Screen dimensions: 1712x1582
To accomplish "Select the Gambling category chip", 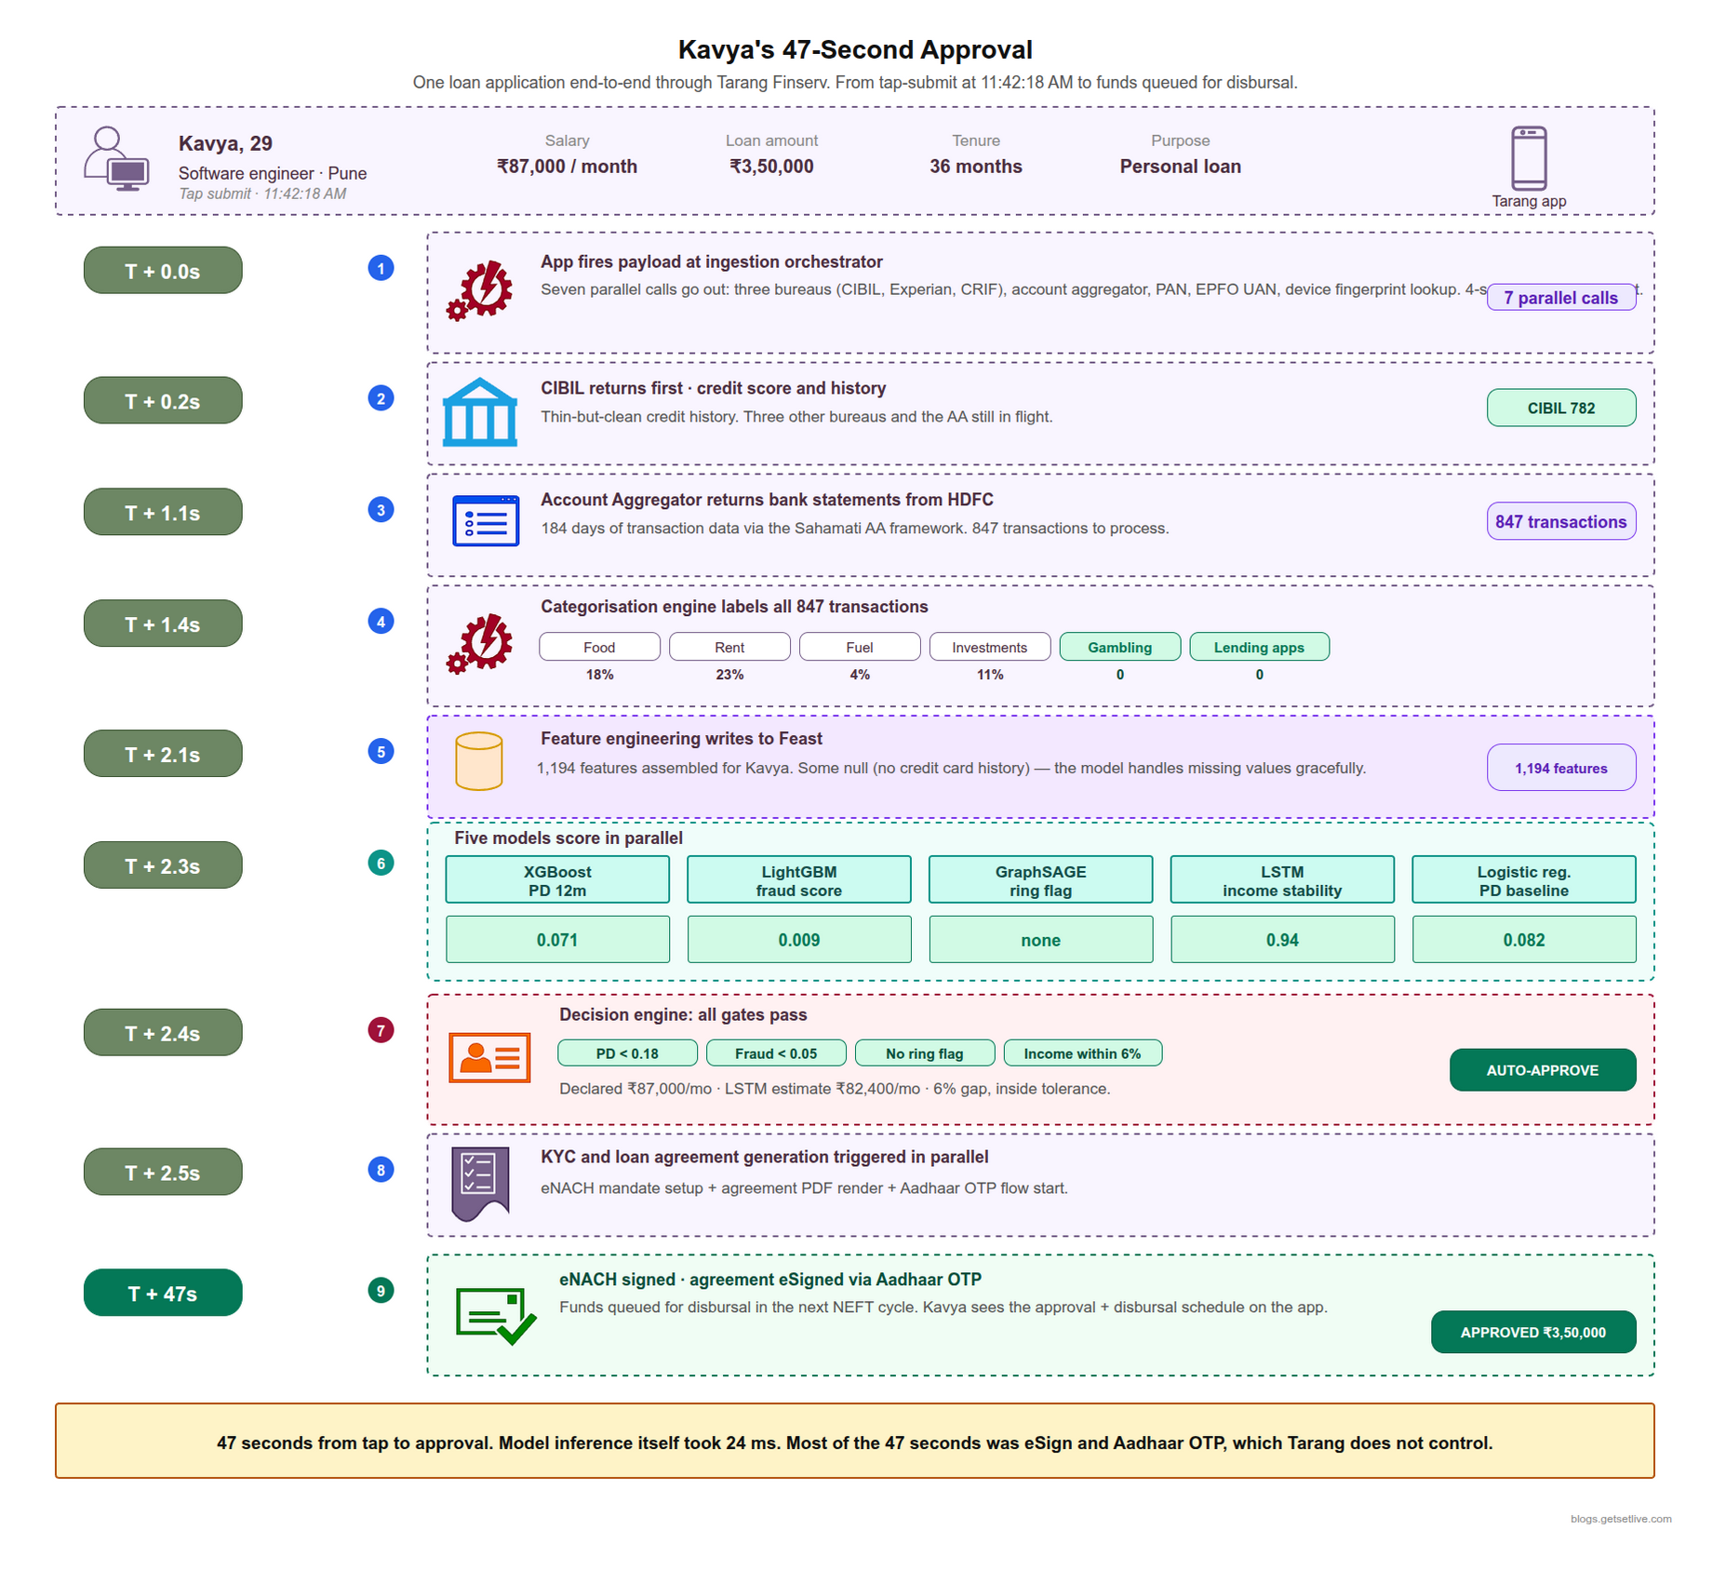I will [x=1120, y=648].
